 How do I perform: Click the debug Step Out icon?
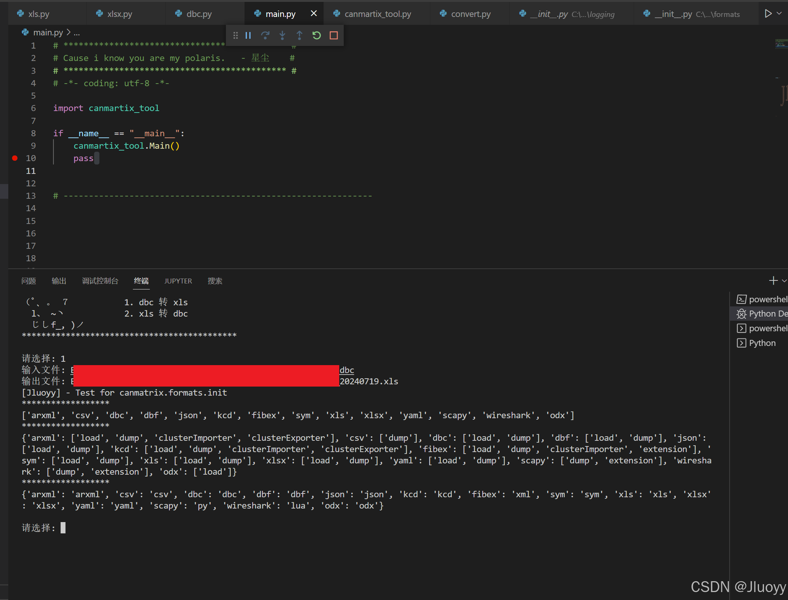(x=299, y=35)
